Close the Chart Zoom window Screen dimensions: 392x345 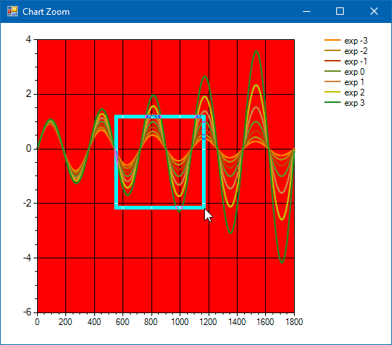[374, 11]
